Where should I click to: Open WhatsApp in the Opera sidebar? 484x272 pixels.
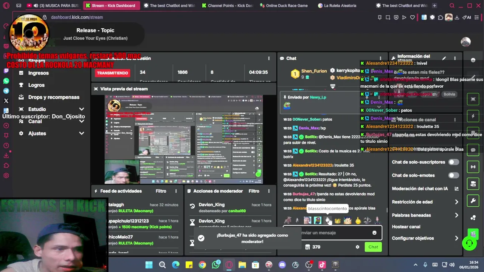[6, 81]
